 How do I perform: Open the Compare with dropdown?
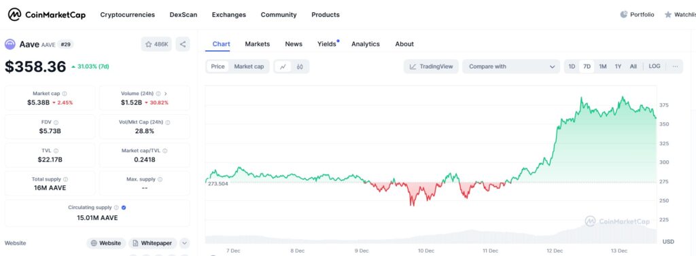(x=511, y=67)
